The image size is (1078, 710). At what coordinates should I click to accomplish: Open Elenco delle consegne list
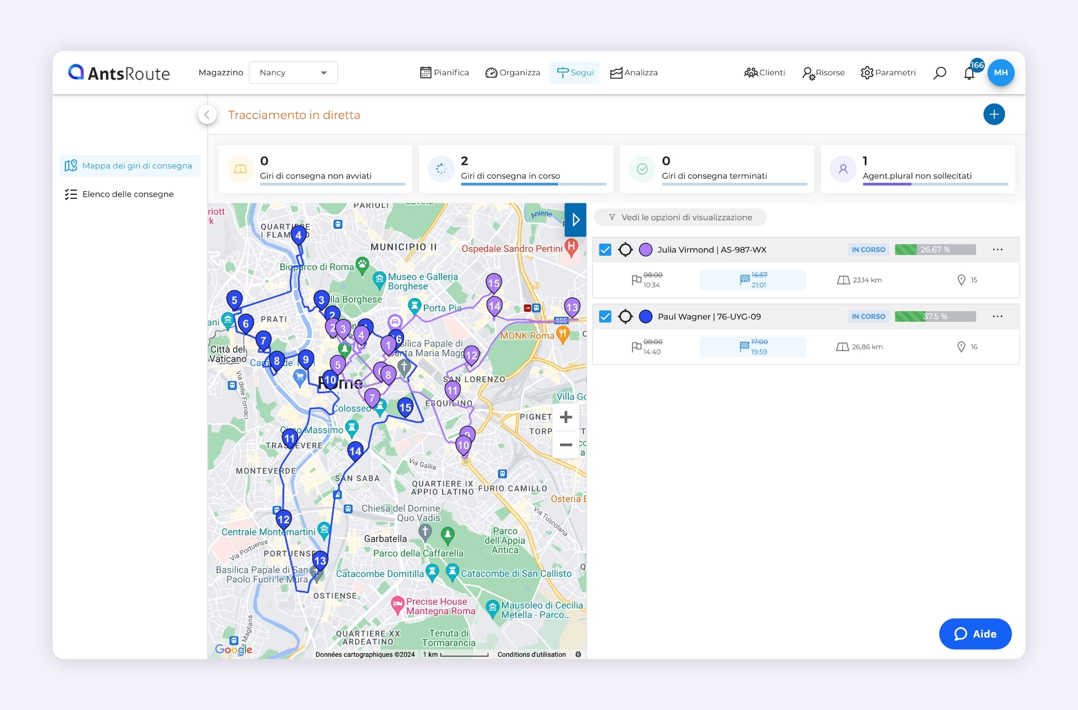pos(127,194)
